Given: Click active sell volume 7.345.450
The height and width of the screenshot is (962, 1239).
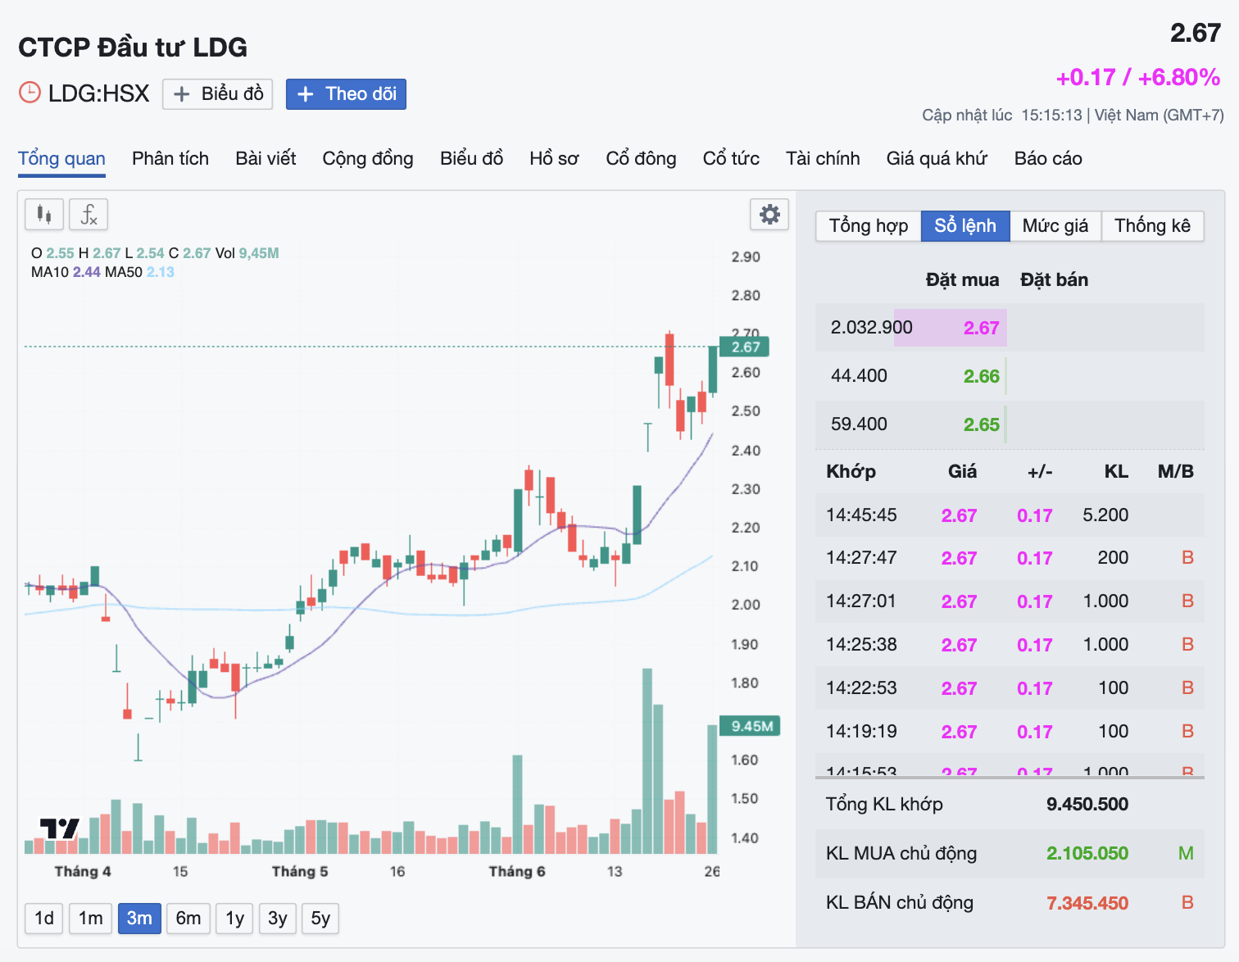Looking at the screenshot, I should pyautogui.click(x=1087, y=903).
